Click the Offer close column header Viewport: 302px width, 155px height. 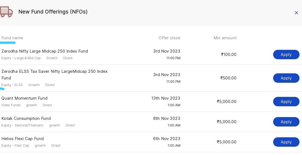(169, 38)
